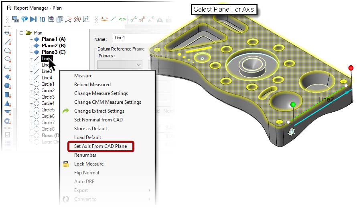Click the green angle brackets icon
Viewport: 357px width, 208px height.
(122, 19)
